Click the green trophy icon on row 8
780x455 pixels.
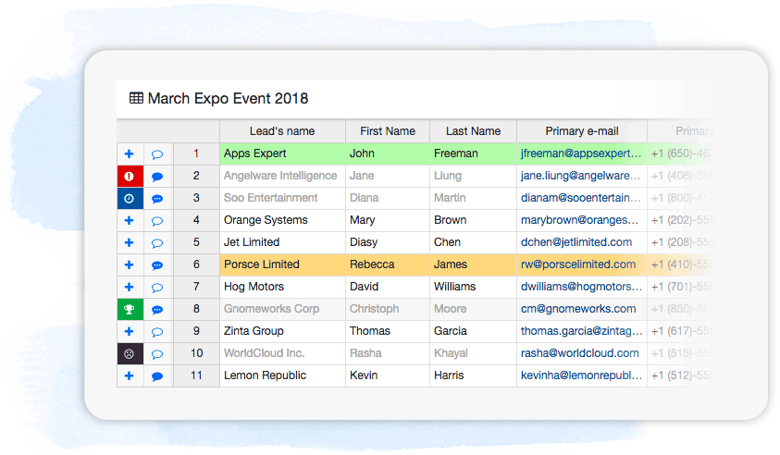(130, 309)
